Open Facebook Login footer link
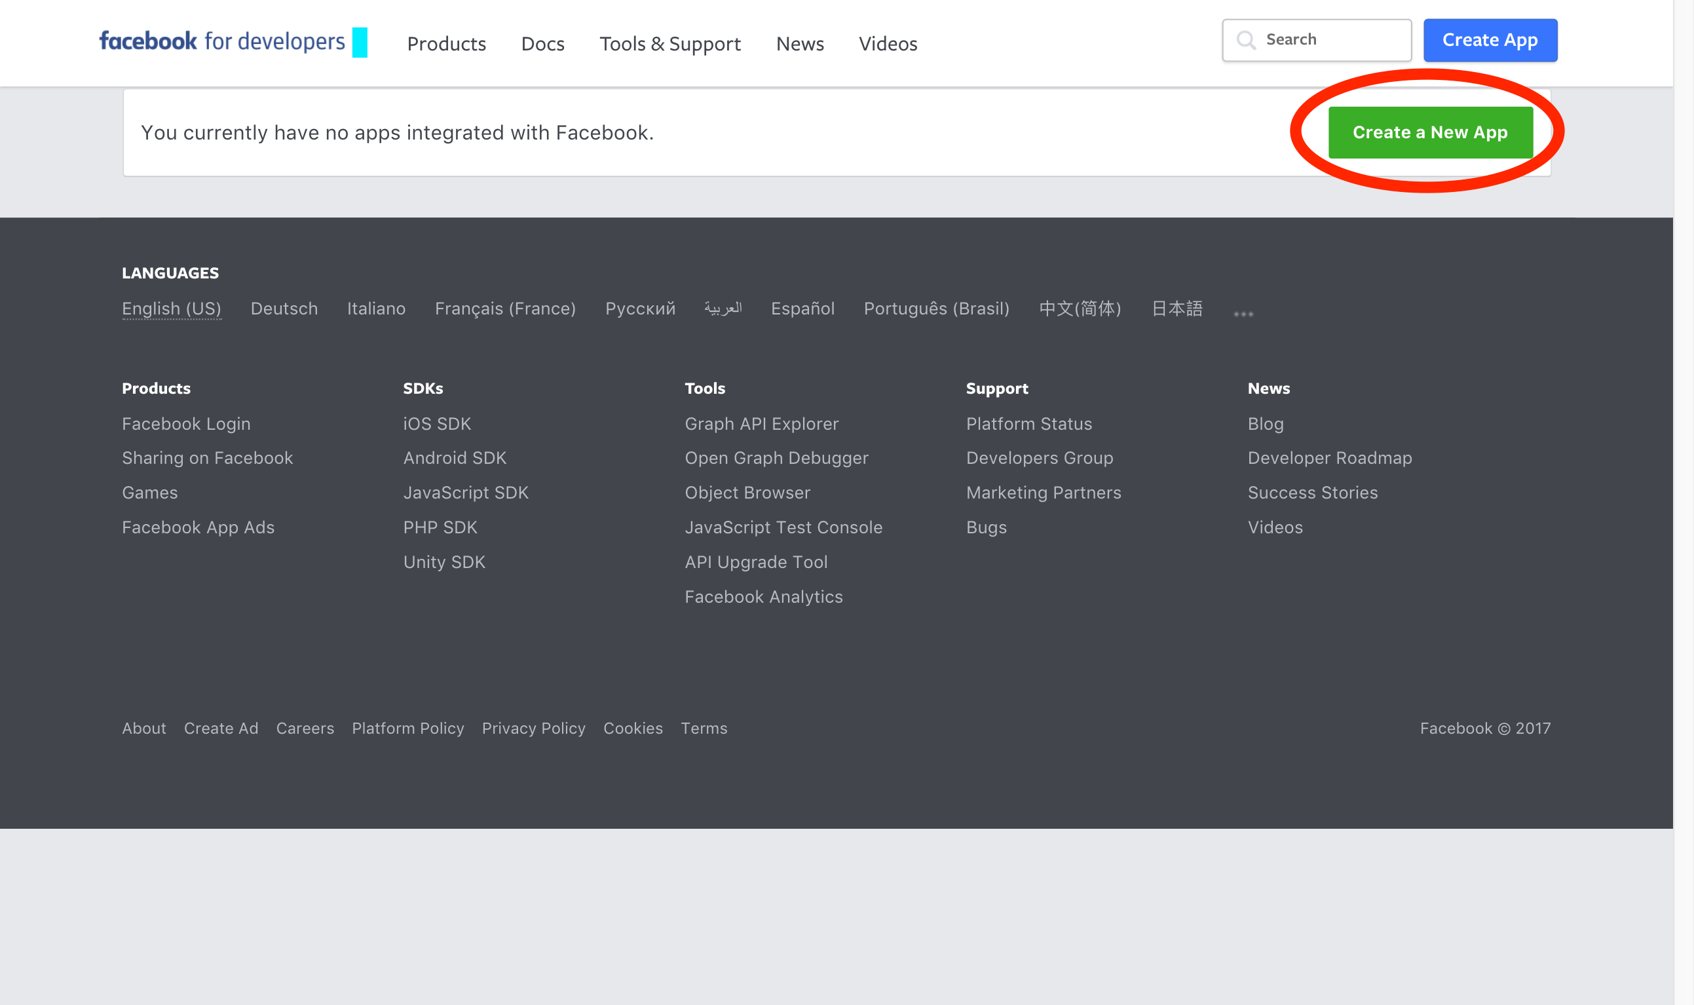 186,424
